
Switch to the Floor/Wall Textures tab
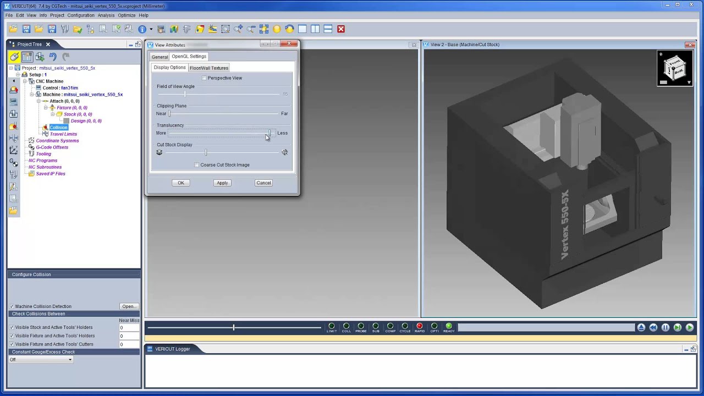(x=209, y=68)
